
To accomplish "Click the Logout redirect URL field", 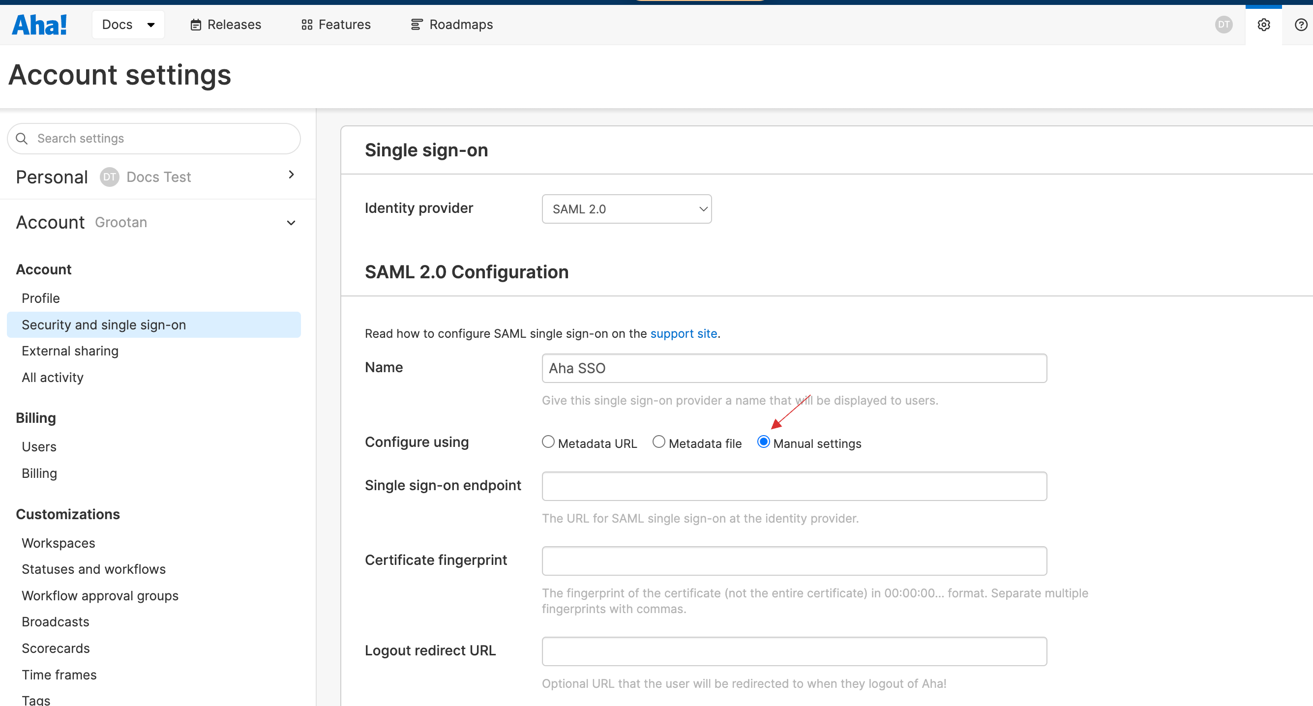I will pos(794,651).
